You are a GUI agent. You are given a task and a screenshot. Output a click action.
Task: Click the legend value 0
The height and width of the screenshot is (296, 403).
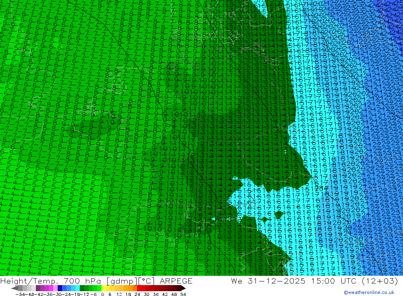[102, 294]
